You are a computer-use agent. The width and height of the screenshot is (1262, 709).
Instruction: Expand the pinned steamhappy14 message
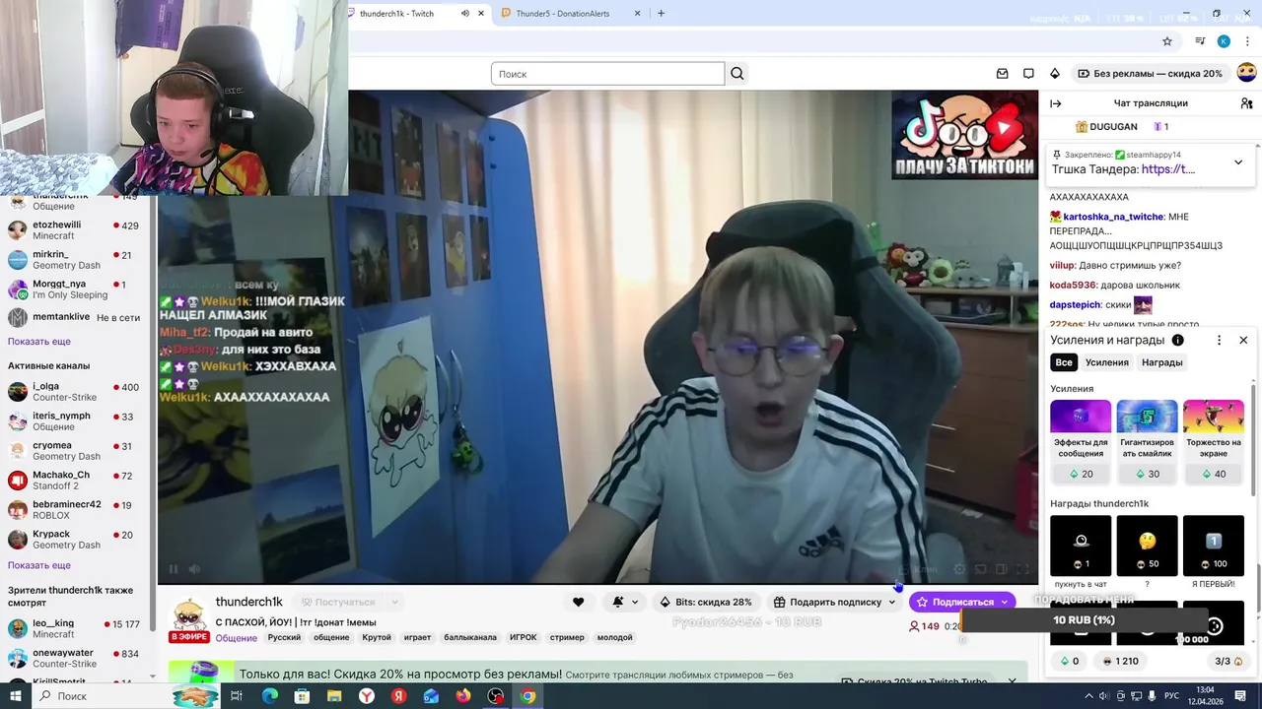point(1238,162)
